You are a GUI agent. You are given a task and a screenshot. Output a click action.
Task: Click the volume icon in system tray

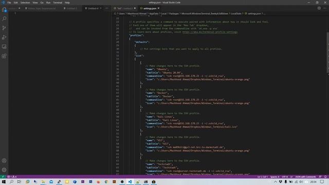click(x=301, y=182)
